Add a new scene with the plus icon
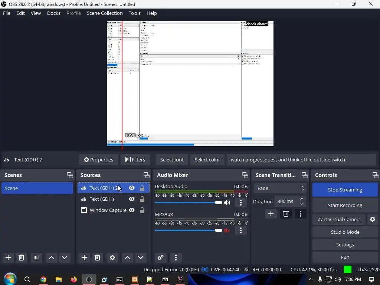Viewport: 380px width, 285px height. (x=8, y=258)
